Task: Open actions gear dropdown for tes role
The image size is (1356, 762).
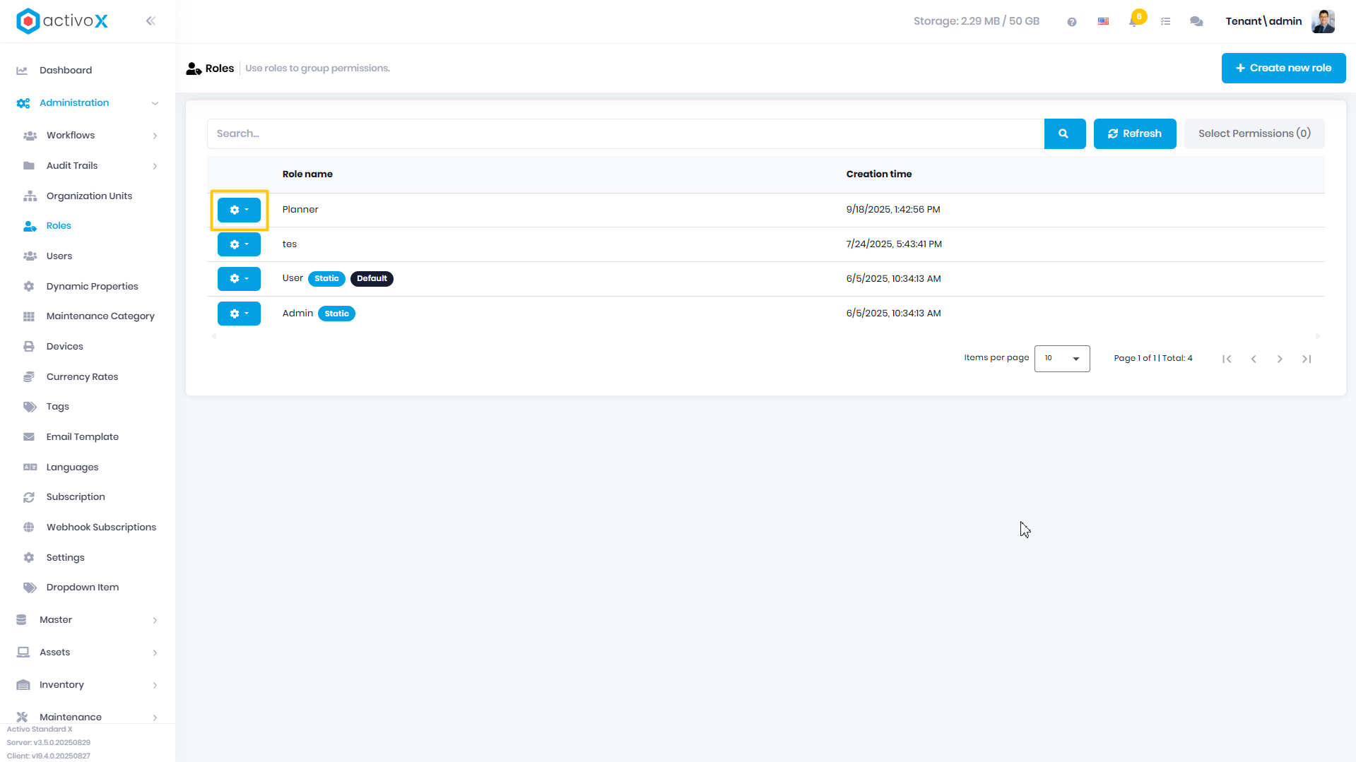Action: 239,245
